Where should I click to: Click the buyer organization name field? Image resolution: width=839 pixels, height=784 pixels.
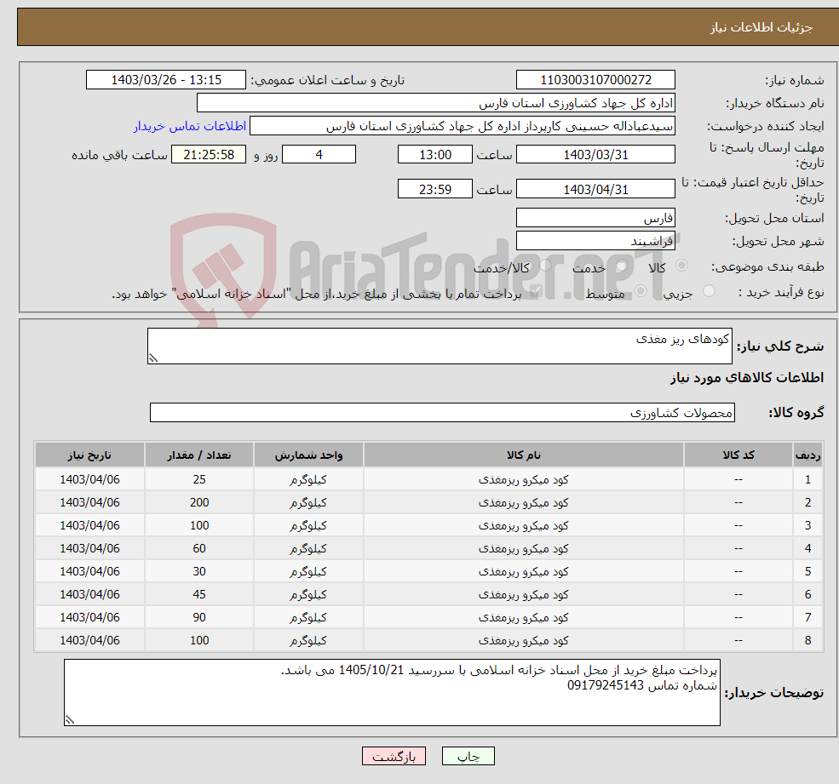[436, 103]
